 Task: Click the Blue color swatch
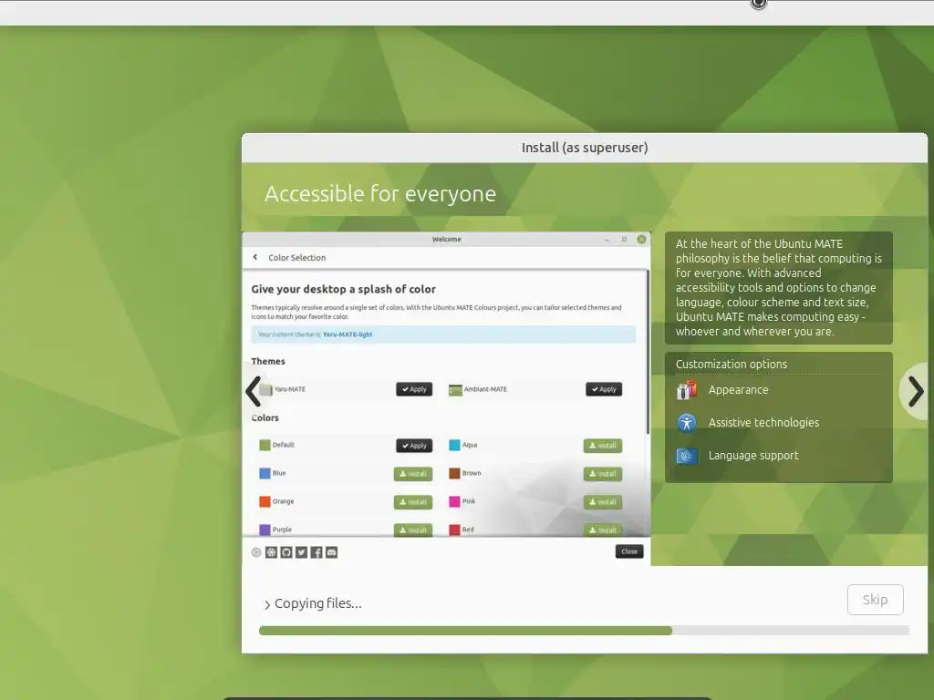(265, 473)
